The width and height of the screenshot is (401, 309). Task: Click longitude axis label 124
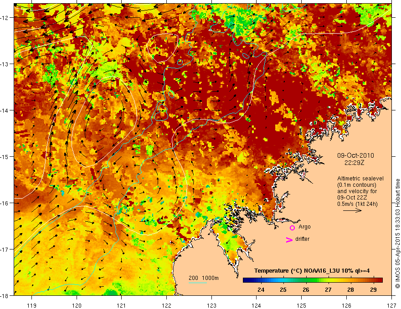click(257, 305)
